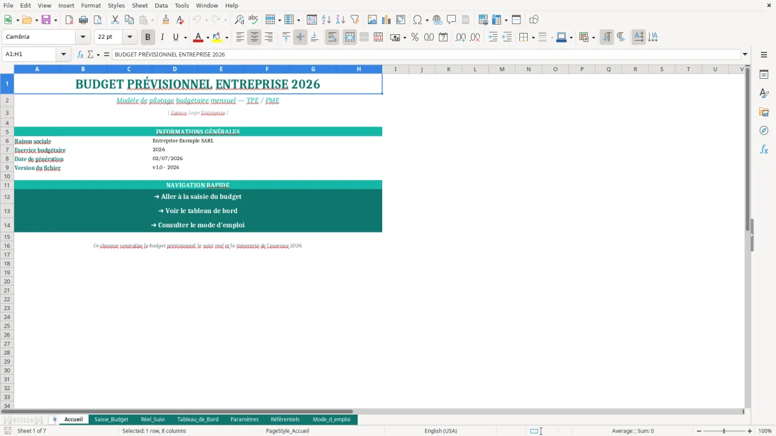The image size is (776, 436).
Task: Select the Clone Formatting paintbrush
Action: [x=166, y=20]
